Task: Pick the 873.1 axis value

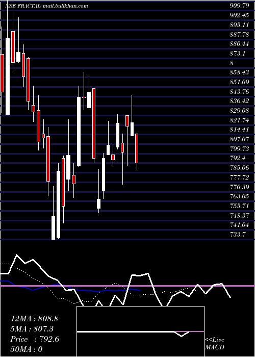Action: (x=238, y=53)
